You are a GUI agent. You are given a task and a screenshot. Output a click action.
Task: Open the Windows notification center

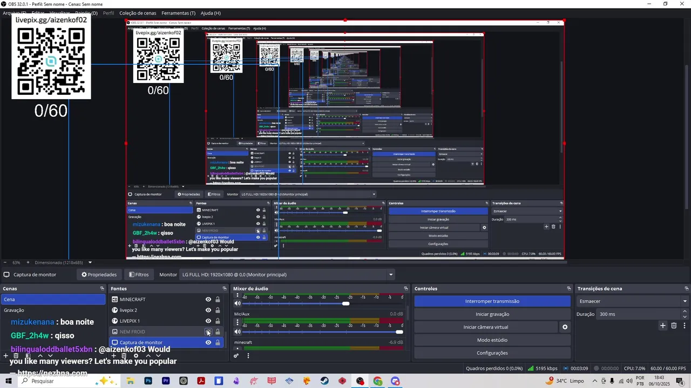[680, 381]
